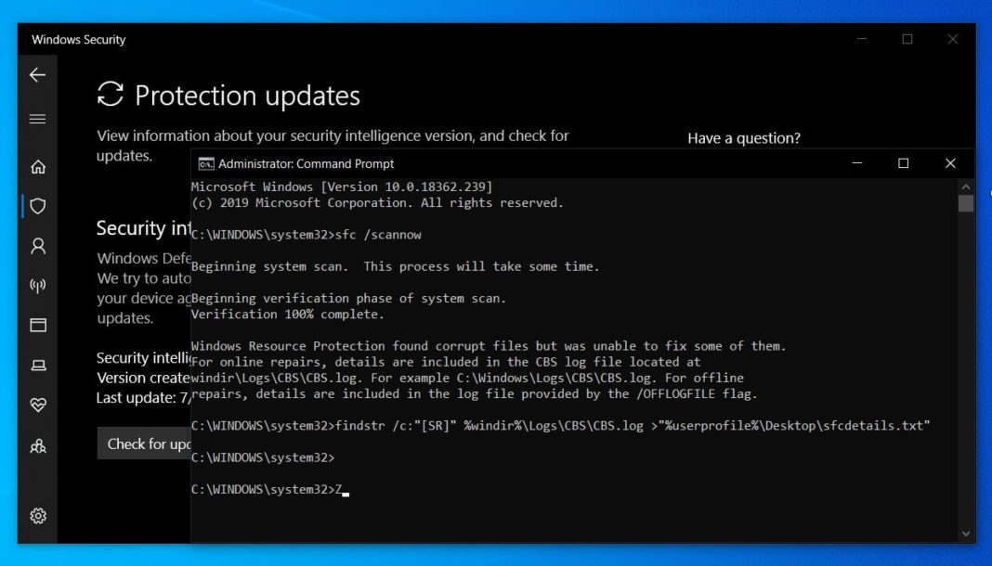
Task: Open App & browser control icon
Action: (37, 326)
